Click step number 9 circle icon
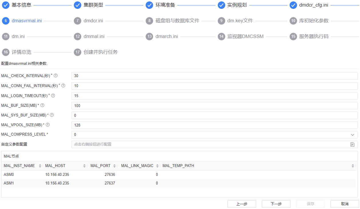 coord(221,21)
